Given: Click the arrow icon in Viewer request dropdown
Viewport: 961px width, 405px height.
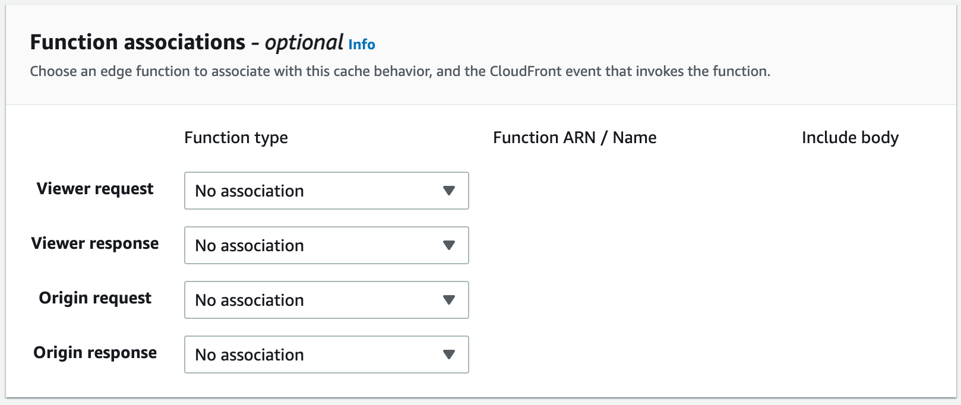Looking at the screenshot, I should click(449, 191).
